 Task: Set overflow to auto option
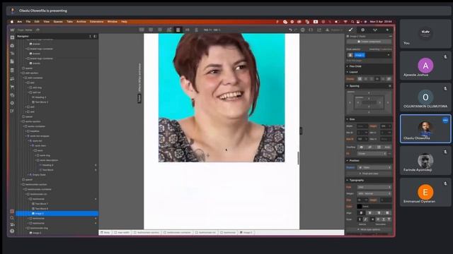387,147
